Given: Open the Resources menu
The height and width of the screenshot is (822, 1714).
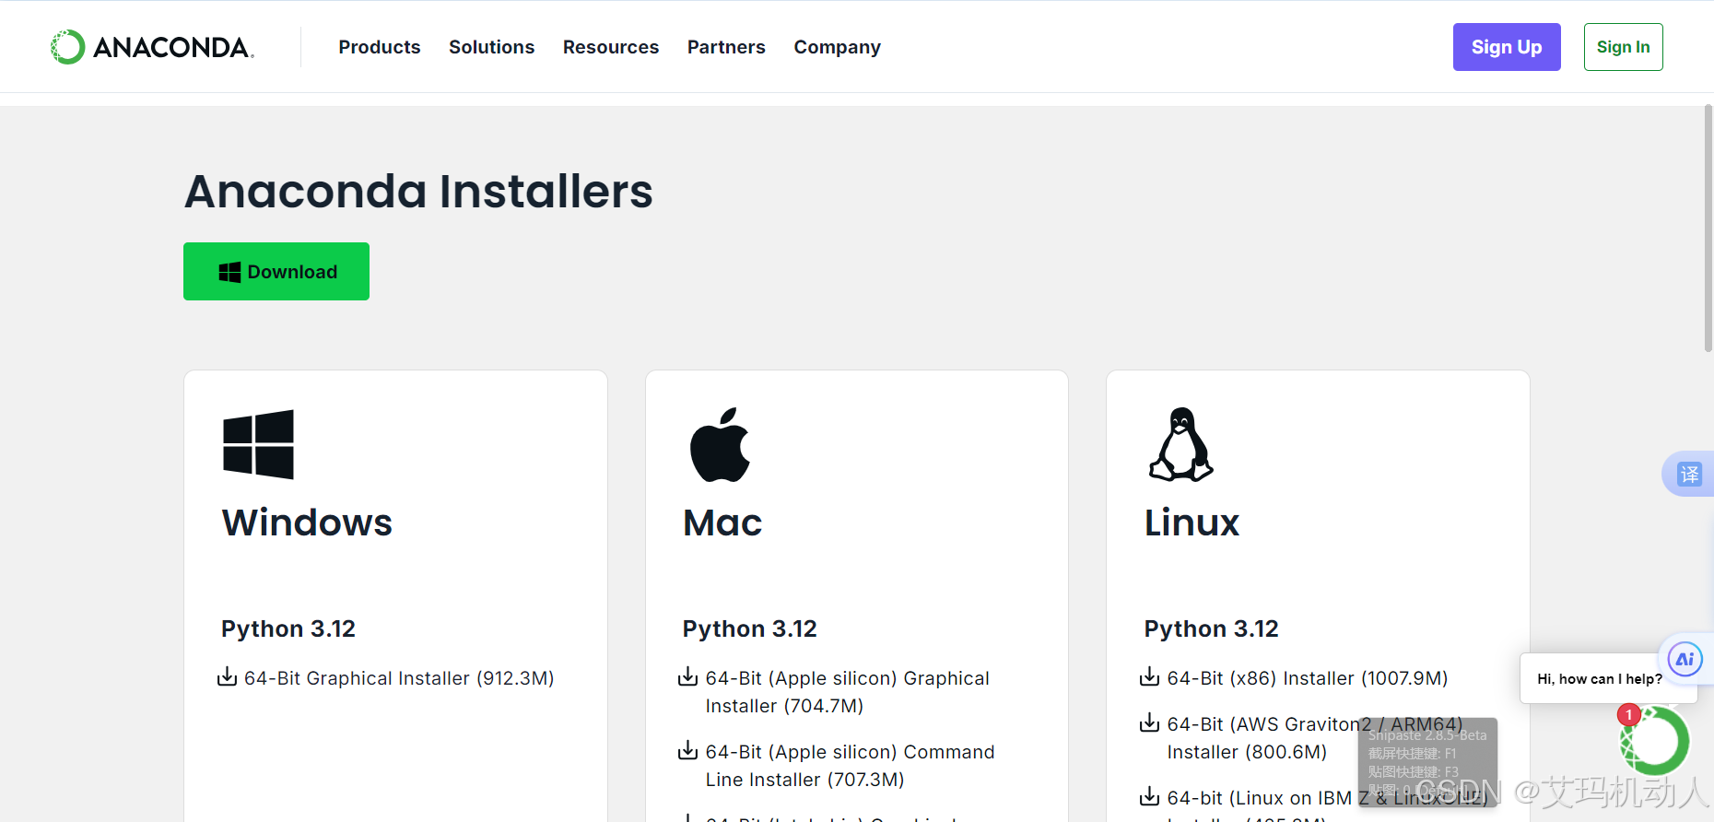Looking at the screenshot, I should pyautogui.click(x=611, y=47).
